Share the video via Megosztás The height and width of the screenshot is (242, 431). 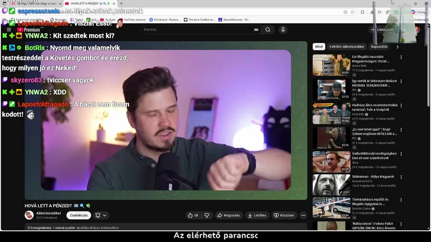(229, 215)
